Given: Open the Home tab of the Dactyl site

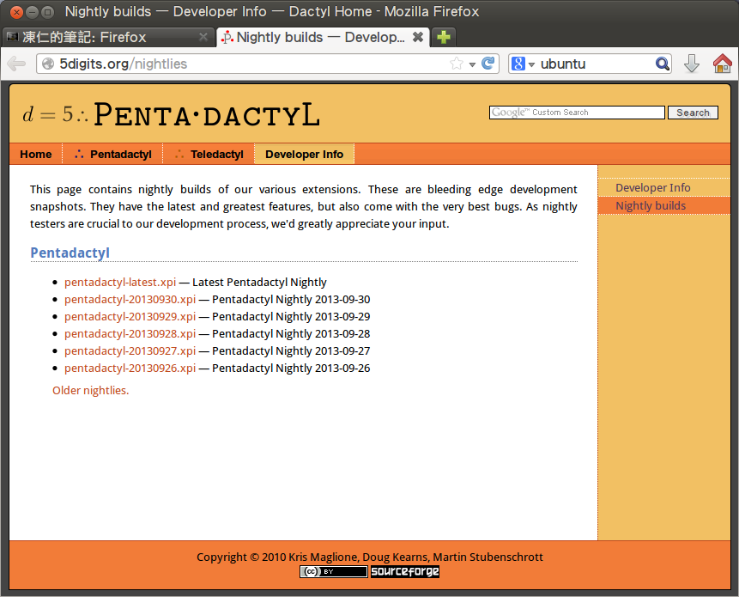Looking at the screenshot, I should coord(35,154).
